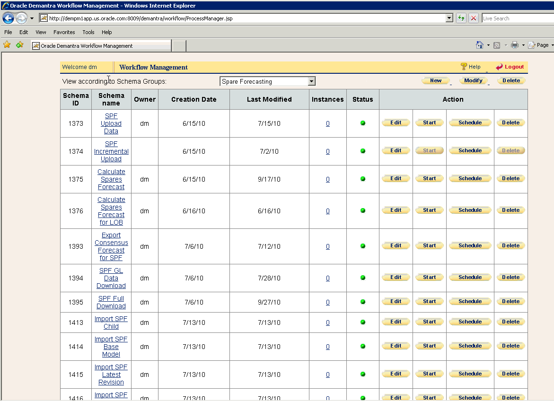Schedule the SPF Incremental Upload workflow

[470, 150]
